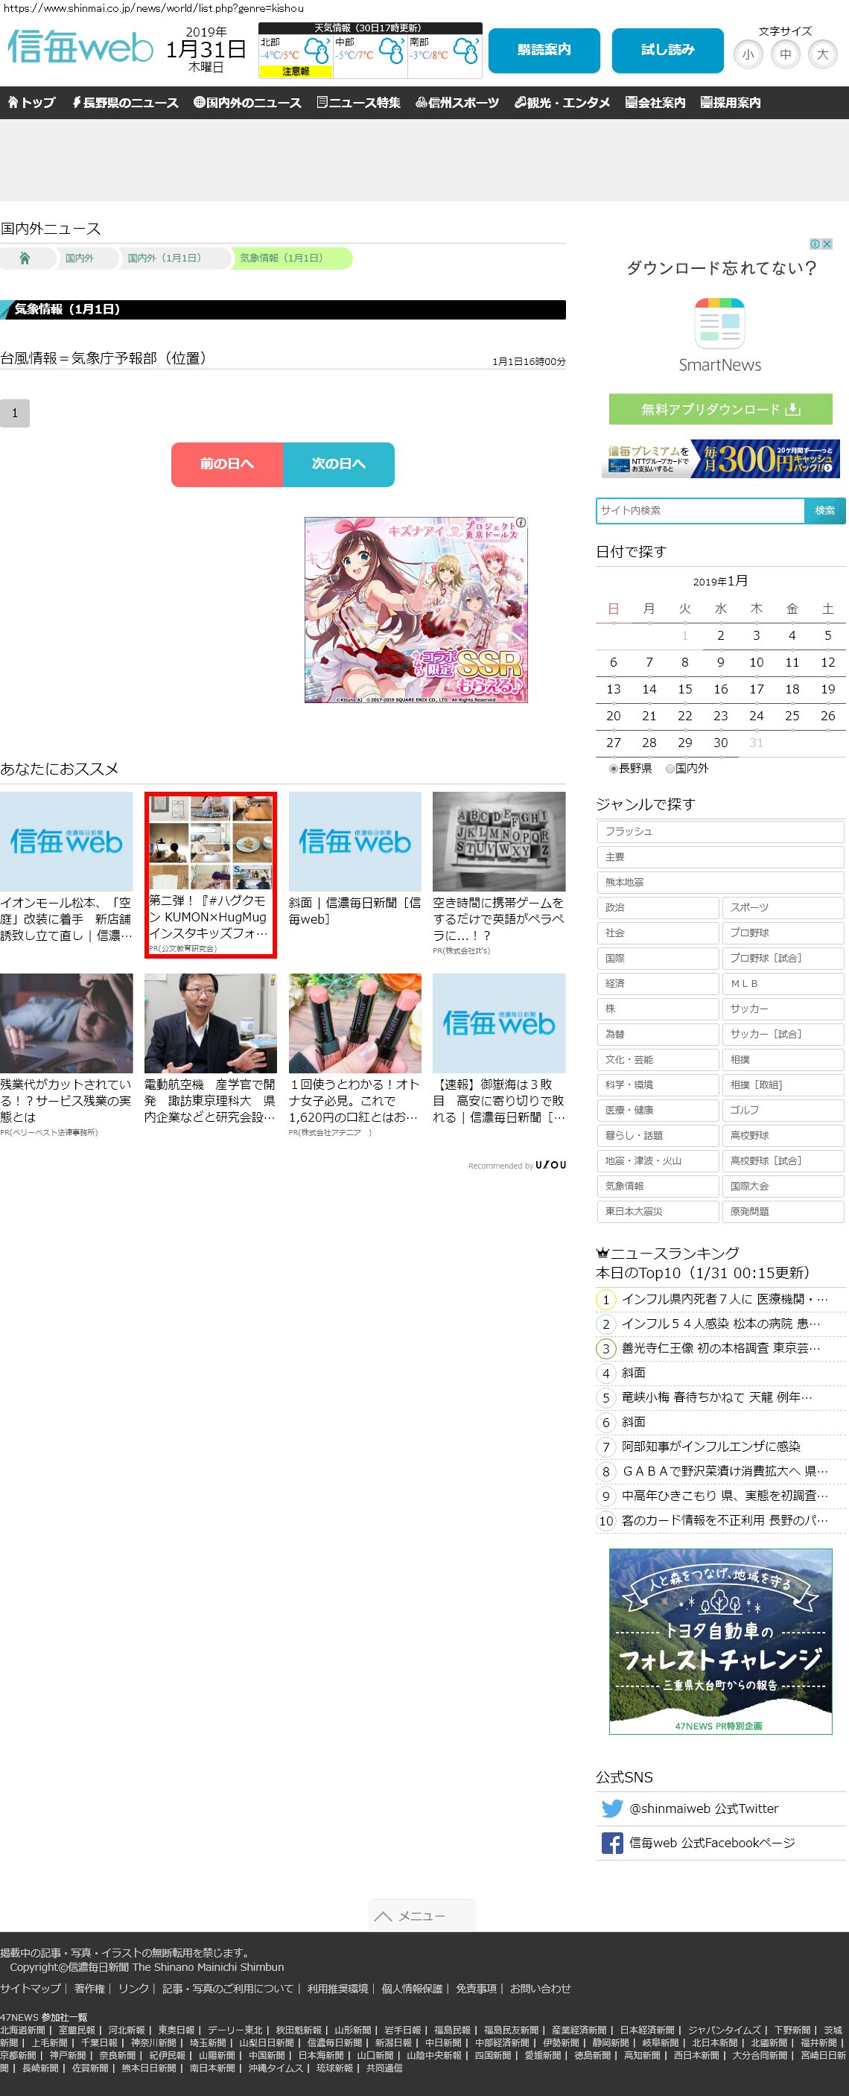
Task: Set text size to 大 (large)
Action: (x=822, y=55)
